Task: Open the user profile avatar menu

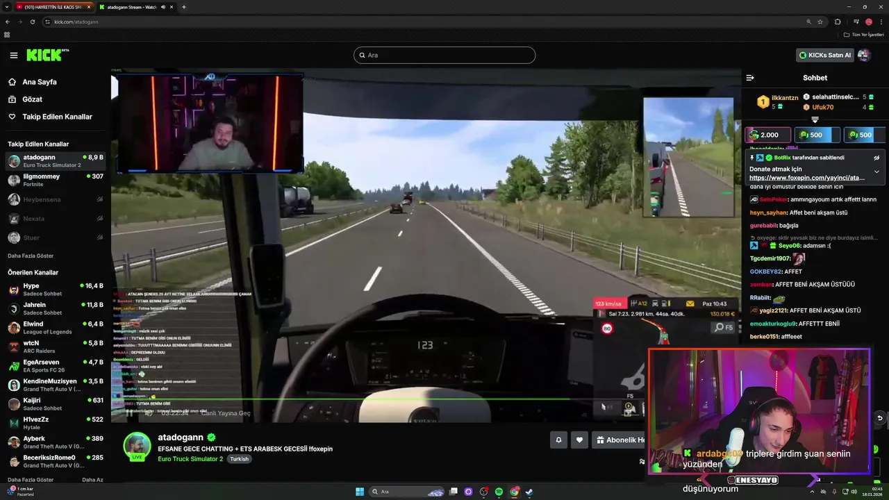Action: [x=864, y=55]
